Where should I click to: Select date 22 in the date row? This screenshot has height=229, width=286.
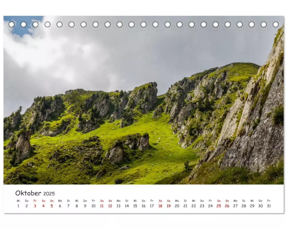tap(194, 206)
